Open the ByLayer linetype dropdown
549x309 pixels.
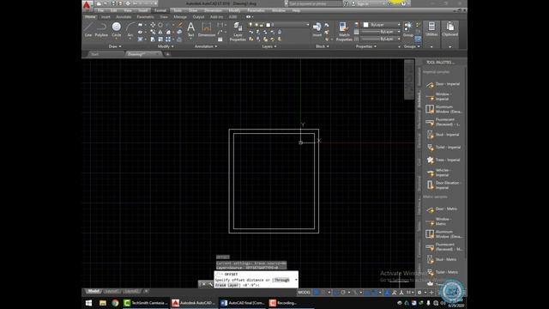coord(381,39)
